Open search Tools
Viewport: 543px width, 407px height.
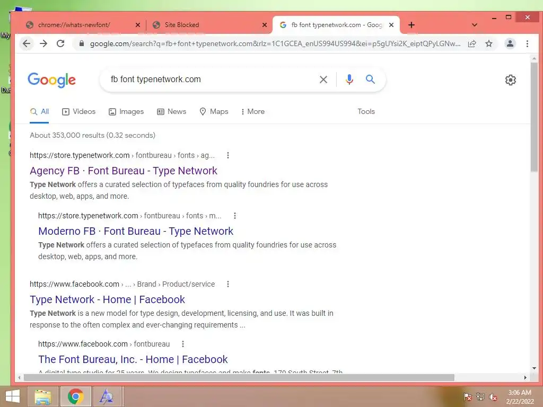click(366, 111)
